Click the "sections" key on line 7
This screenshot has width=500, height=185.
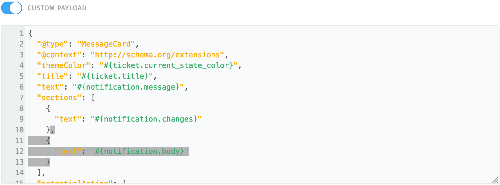coord(59,98)
